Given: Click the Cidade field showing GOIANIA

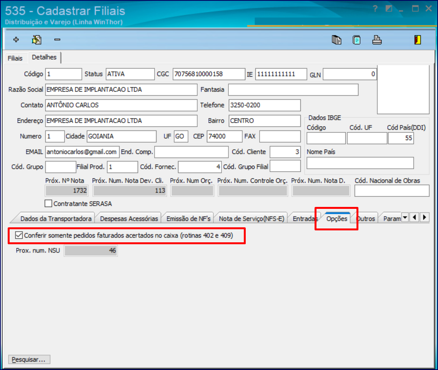Looking at the screenshot, I should point(122,137).
